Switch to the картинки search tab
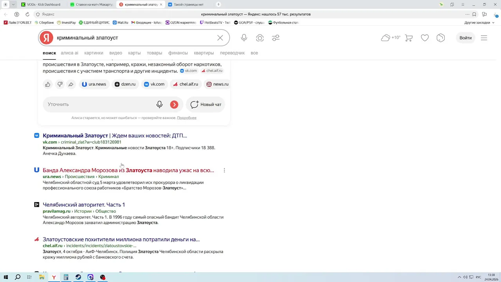The image size is (501, 282). click(x=94, y=53)
